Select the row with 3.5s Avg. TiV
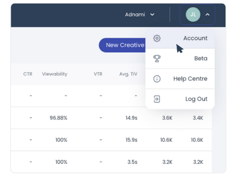Screen dimensions: 232x176 [x=111, y=162]
